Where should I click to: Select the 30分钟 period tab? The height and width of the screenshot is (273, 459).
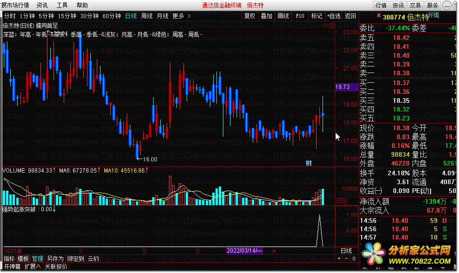(89, 16)
